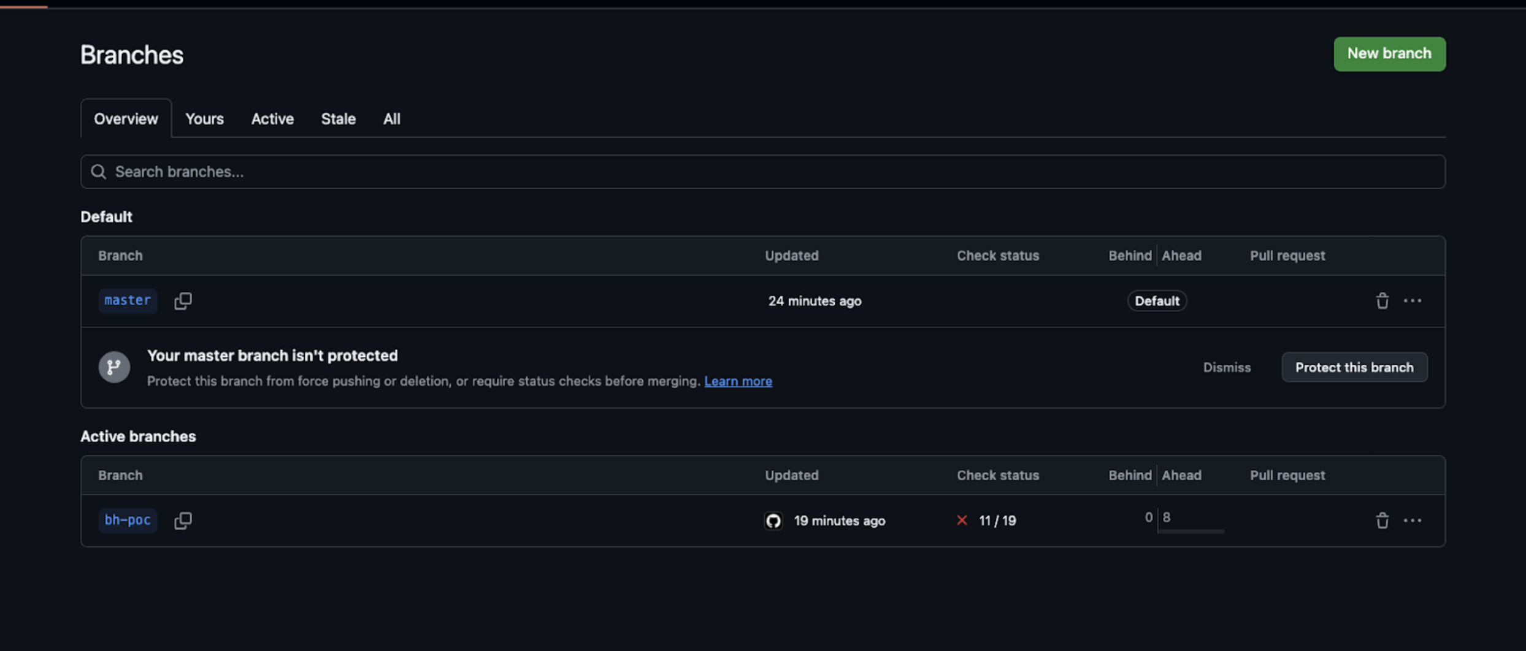Open the bh-poc branch more options menu

pyautogui.click(x=1413, y=520)
